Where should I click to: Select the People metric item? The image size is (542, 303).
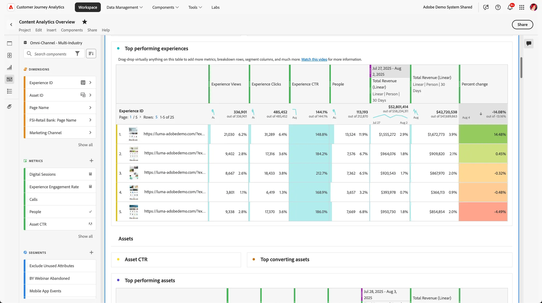tap(60, 212)
